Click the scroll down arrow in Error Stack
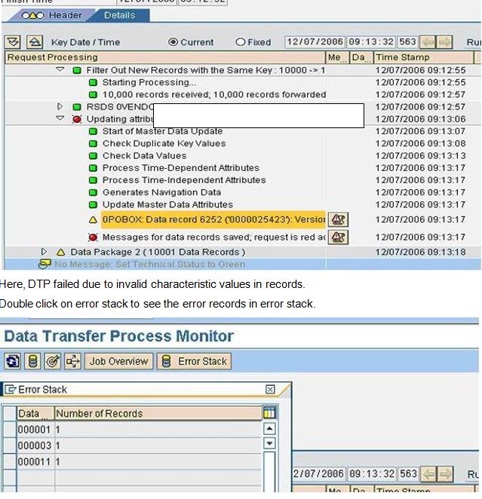This screenshot has width=482, height=499. [x=269, y=443]
